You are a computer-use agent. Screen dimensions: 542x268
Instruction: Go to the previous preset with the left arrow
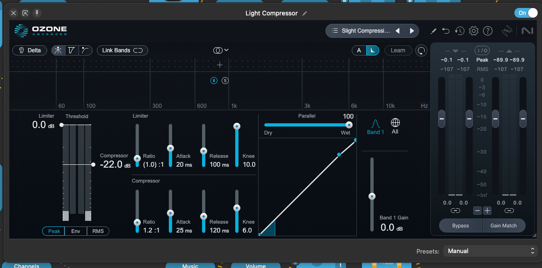click(x=397, y=31)
